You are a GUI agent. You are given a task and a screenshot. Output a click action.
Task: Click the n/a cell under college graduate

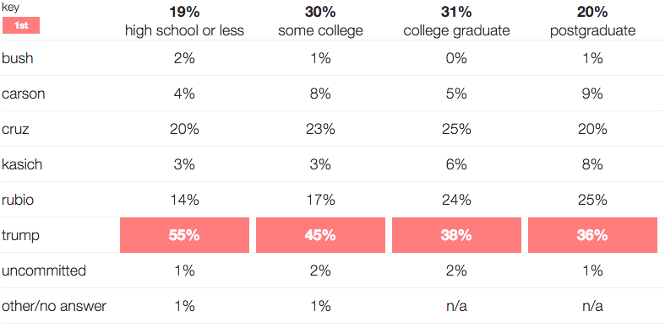[x=456, y=306]
